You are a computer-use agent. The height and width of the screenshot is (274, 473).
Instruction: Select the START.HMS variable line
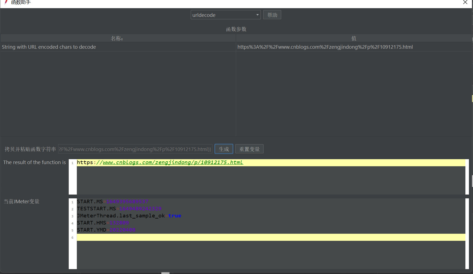[271, 223]
